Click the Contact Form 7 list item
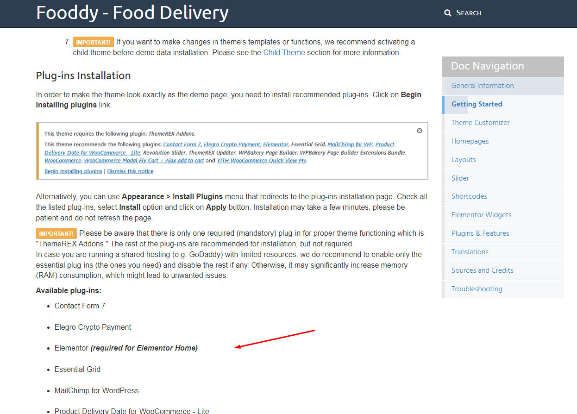577x414 pixels. click(x=80, y=306)
